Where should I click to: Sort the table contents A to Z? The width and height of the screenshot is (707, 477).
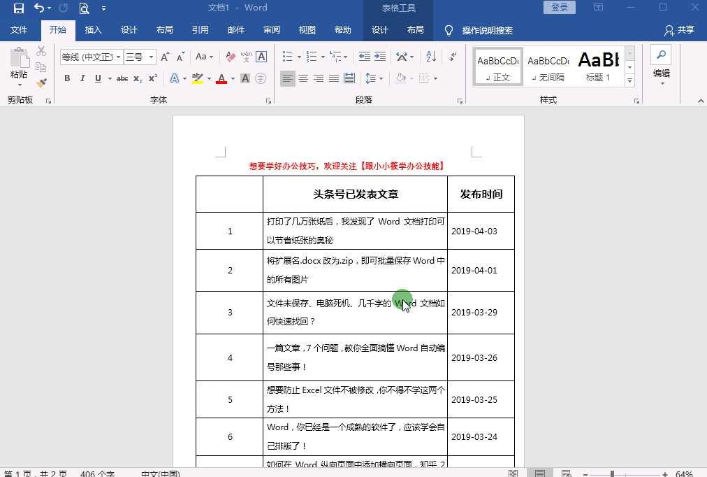tap(431, 57)
